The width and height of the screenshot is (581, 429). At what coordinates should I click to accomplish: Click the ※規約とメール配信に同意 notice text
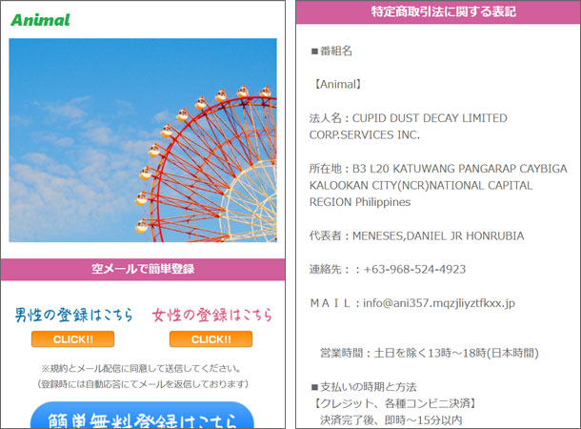pyautogui.click(x=141, y=368)
